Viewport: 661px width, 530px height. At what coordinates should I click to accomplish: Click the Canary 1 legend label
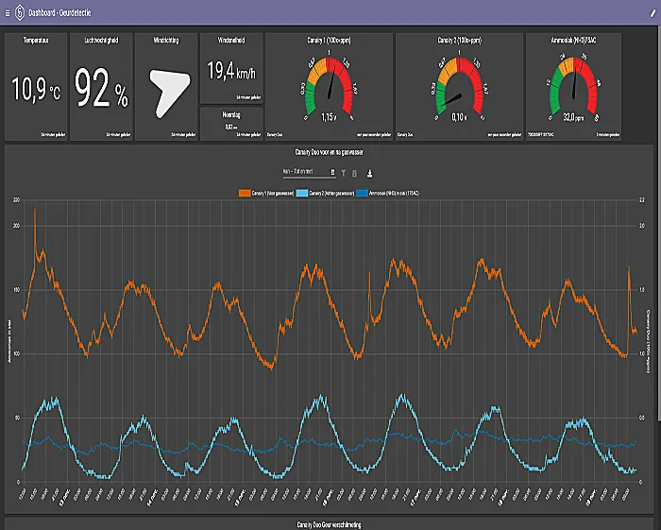273,193
